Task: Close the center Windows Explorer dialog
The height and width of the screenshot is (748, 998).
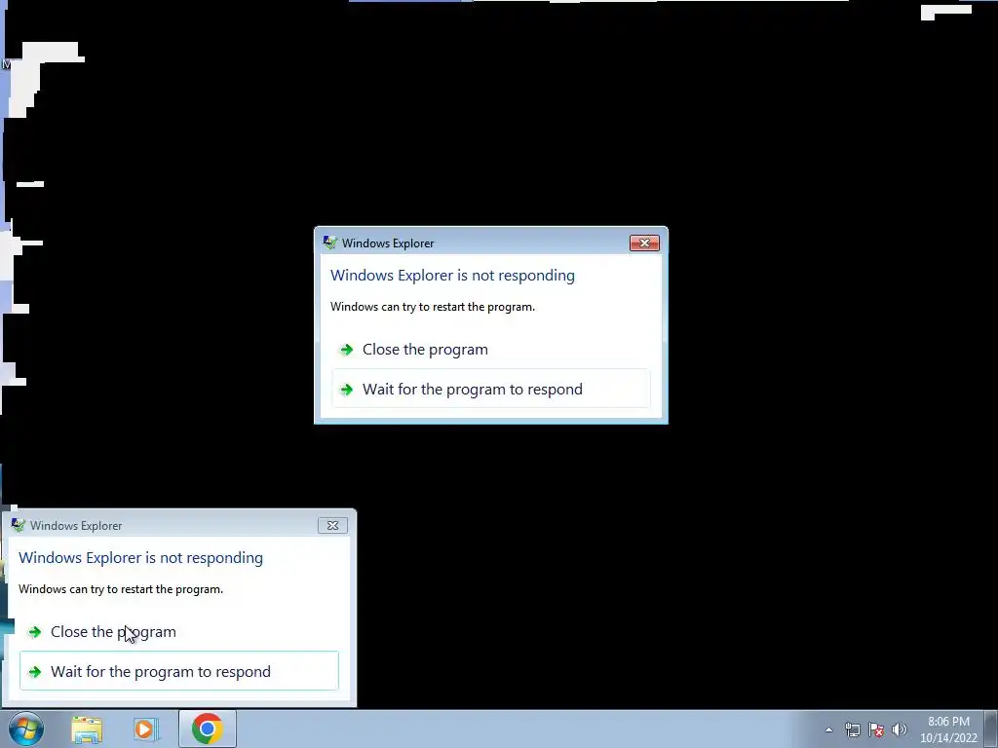Action: (644, 243)
